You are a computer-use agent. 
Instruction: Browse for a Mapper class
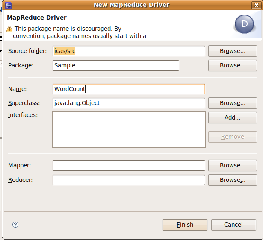(x=232, y=165)
